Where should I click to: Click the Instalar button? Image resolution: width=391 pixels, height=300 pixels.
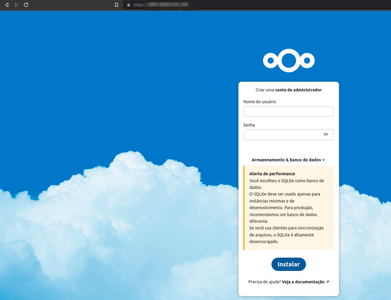[289, 264]
